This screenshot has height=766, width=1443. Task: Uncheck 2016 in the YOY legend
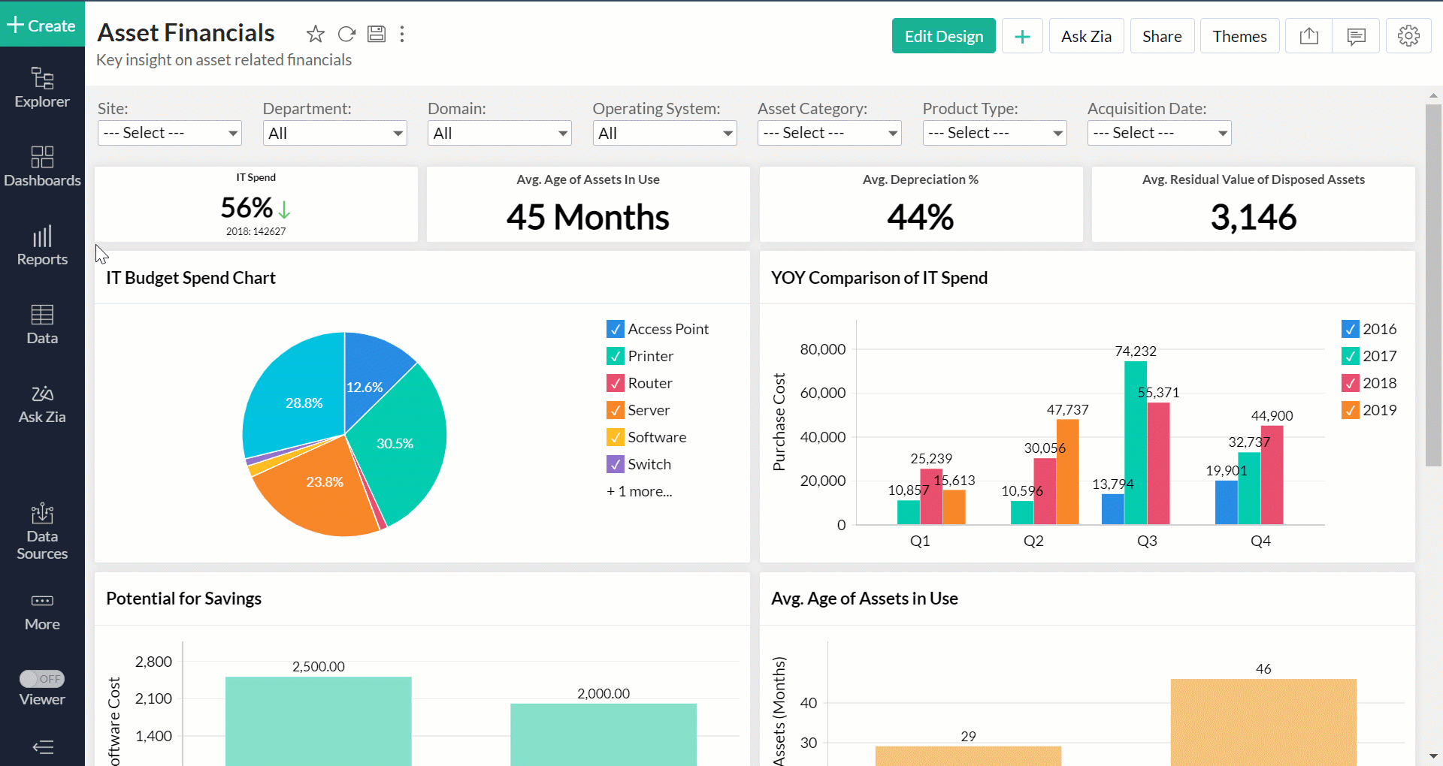pyautogui.click(x=1351, y=329)
